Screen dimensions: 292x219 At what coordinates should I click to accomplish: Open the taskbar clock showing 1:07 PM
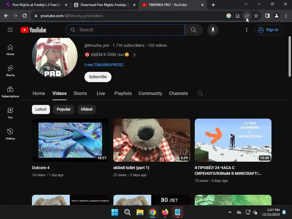click(x=271, y=212)
